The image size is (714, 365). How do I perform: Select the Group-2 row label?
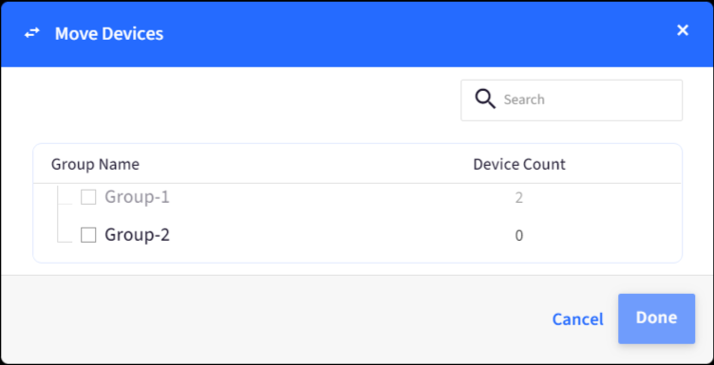137,235
